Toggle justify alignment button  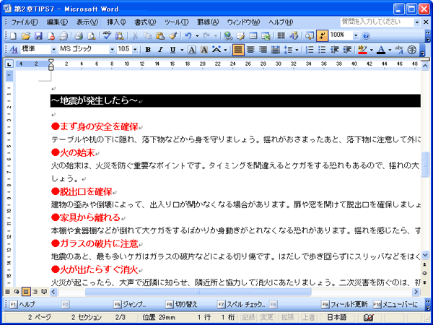point(238,50)
